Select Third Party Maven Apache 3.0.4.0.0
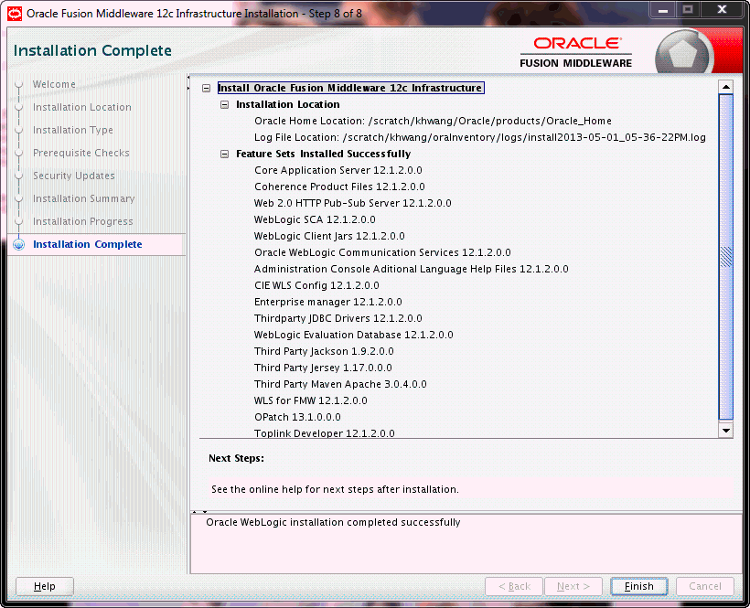Screen dimensions: 750x608 tap(340, 384)
